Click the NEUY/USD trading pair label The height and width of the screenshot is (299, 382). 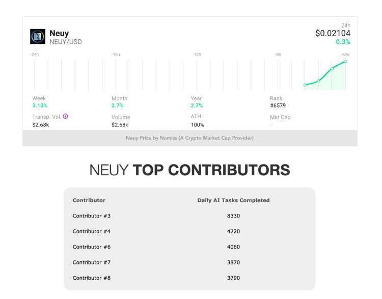click(x=65, y=42)
